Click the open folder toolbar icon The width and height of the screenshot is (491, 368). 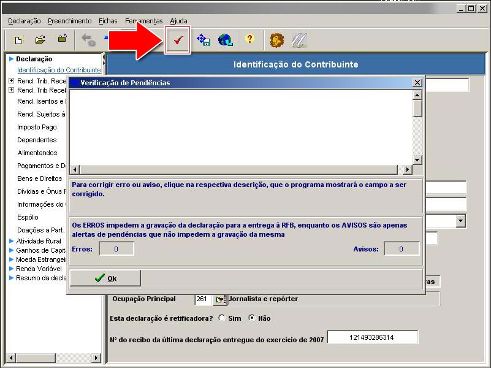point(40,40)
